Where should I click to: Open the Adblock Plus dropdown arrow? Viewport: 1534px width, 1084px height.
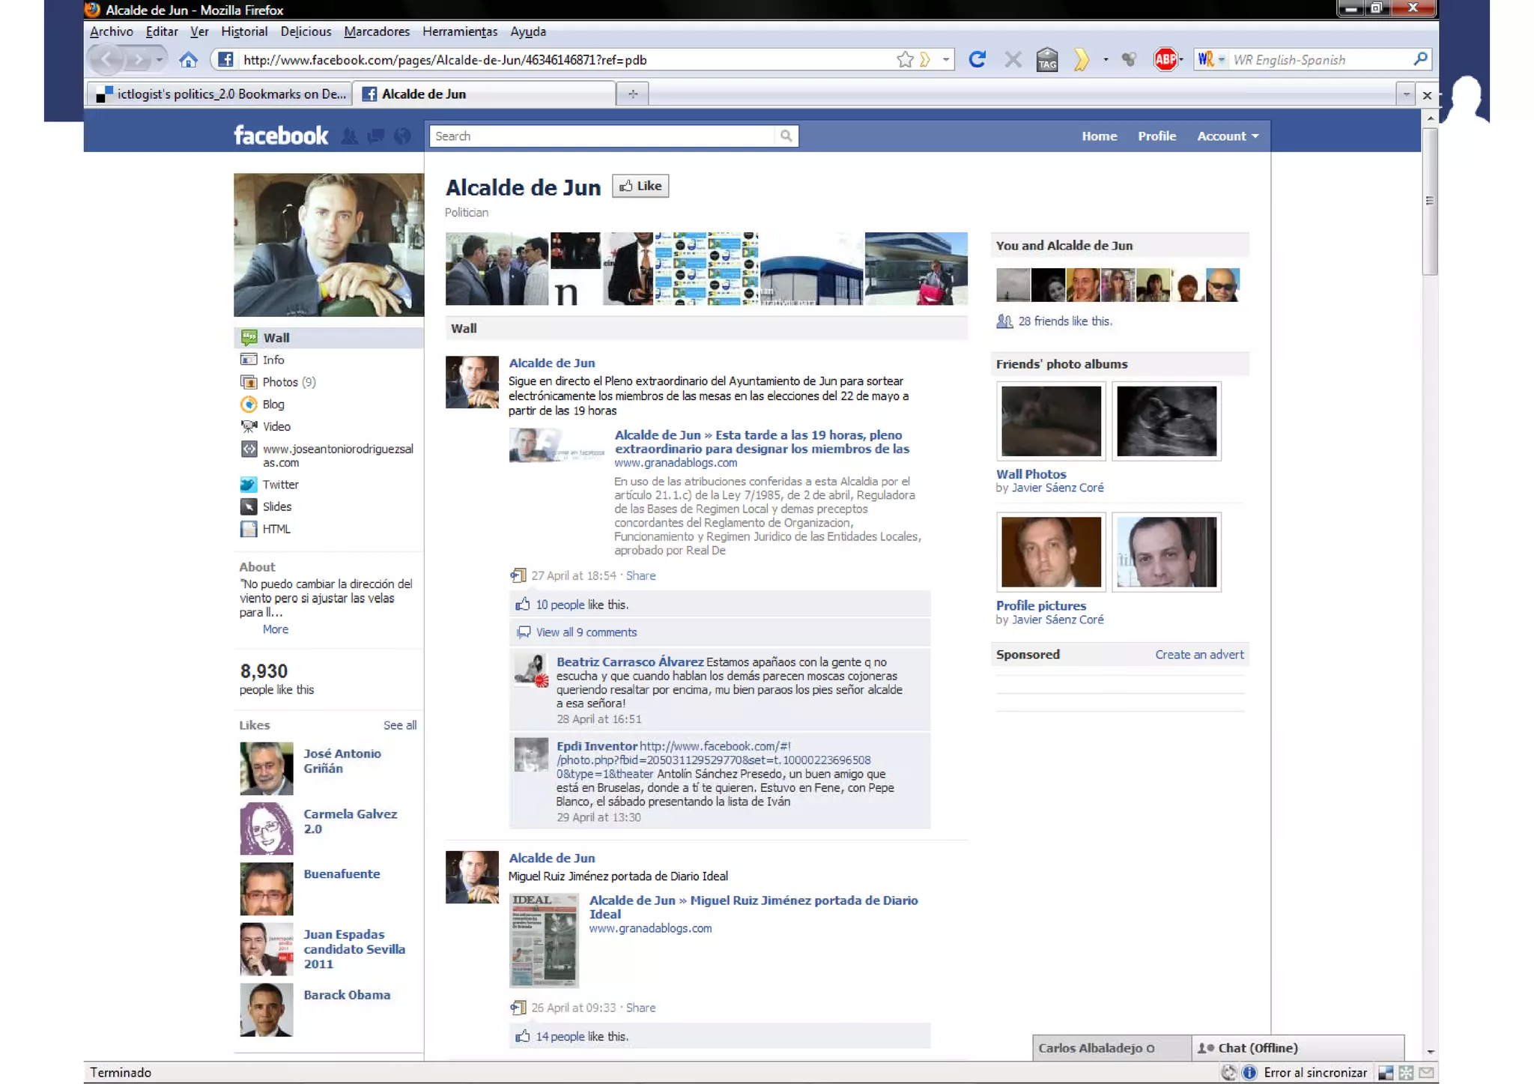pyautogui.click(x=1181, y=59)
